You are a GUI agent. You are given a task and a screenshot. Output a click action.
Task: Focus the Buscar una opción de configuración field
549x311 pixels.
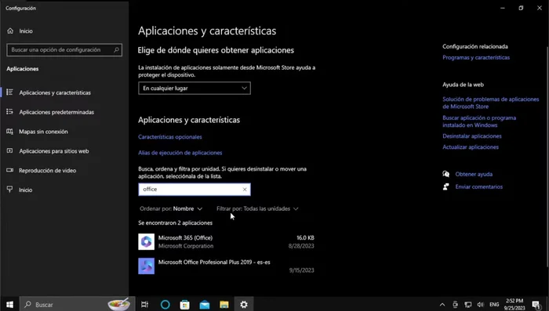pos(64,50)
